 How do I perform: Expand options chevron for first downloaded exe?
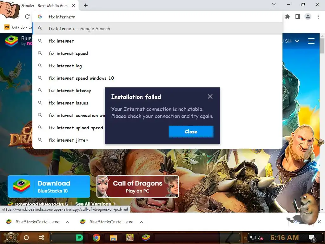[x=68, y=222]
